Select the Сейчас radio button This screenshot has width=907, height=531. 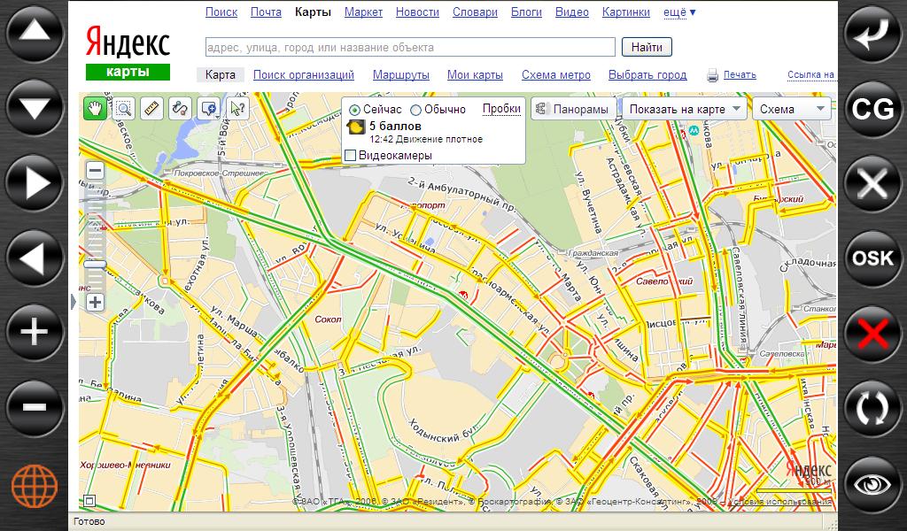(x=354, y=110)
